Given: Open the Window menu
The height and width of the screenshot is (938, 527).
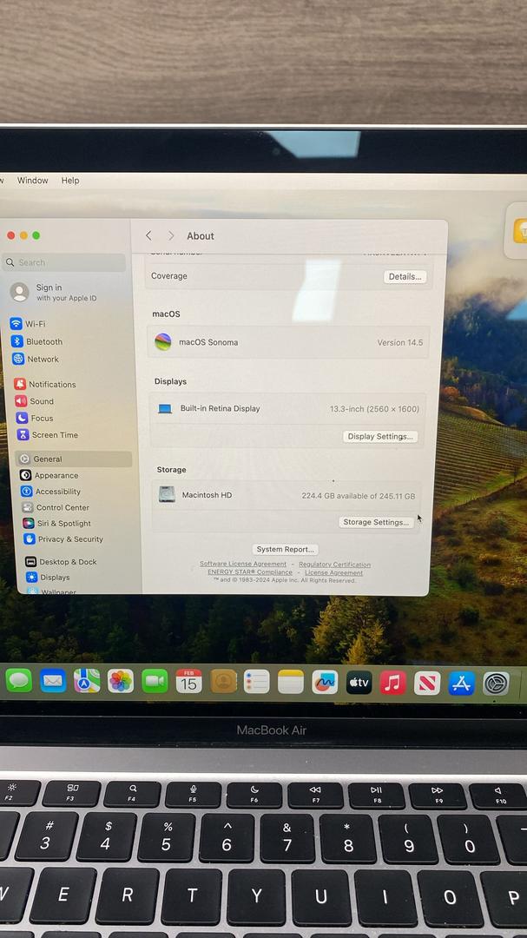Looking at the screenshot, I should [32, 180].
